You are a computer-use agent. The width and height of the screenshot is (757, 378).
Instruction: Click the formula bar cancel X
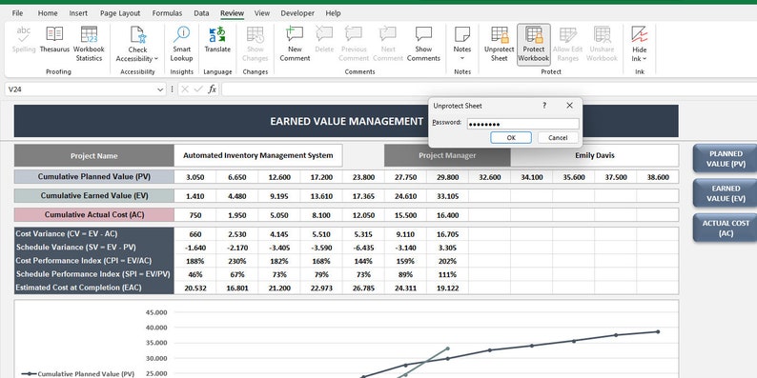(185, 90)
